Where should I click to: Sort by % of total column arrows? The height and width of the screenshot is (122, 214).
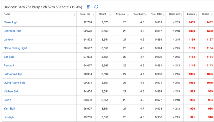164,15
